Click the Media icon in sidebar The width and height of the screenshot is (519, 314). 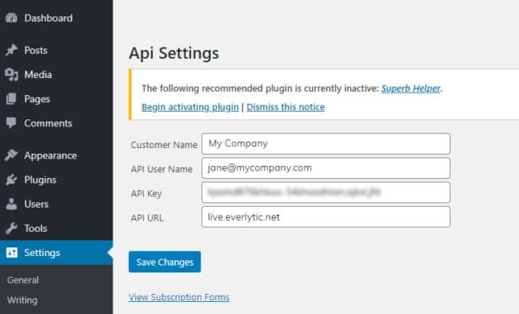(x=11, y=74)
